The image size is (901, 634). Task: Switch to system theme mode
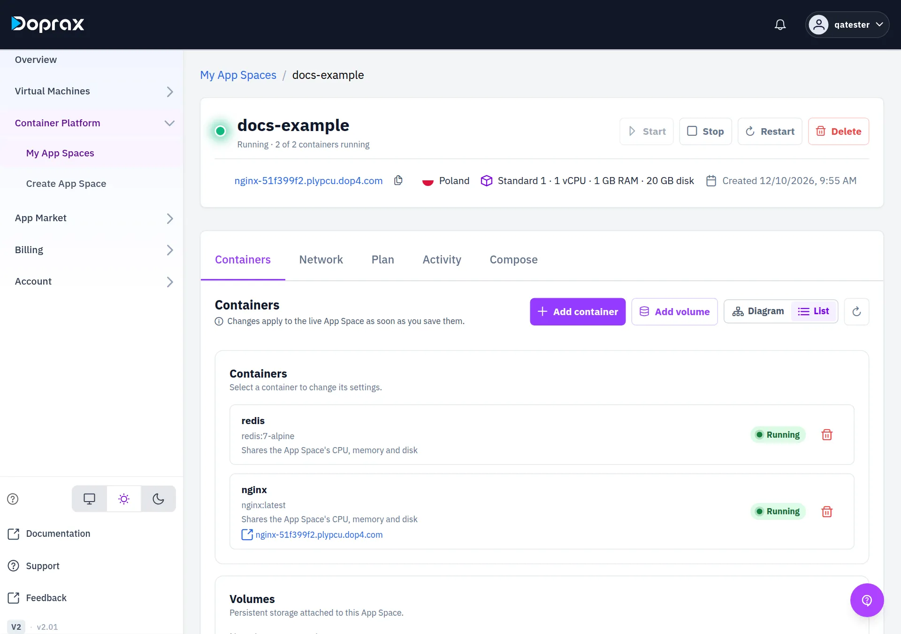point(89,499)
